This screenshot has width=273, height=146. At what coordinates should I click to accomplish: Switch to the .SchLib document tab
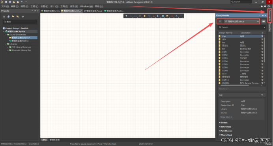point(50,11)
